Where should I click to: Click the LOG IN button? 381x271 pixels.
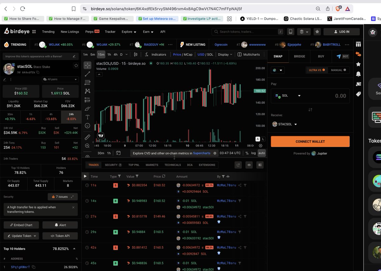pos(342,31)
